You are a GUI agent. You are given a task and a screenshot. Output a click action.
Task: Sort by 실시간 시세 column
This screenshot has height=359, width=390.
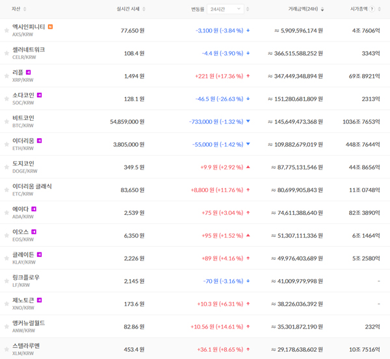[x=130, y=9]
